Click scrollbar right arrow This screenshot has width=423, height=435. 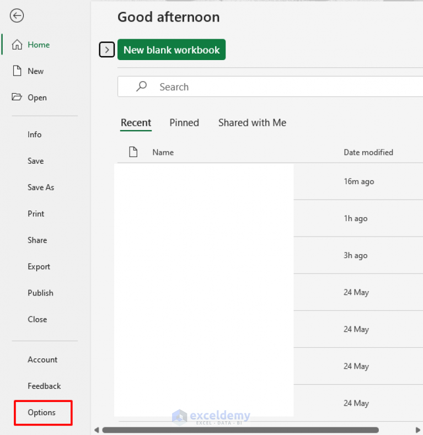[417, 430]
